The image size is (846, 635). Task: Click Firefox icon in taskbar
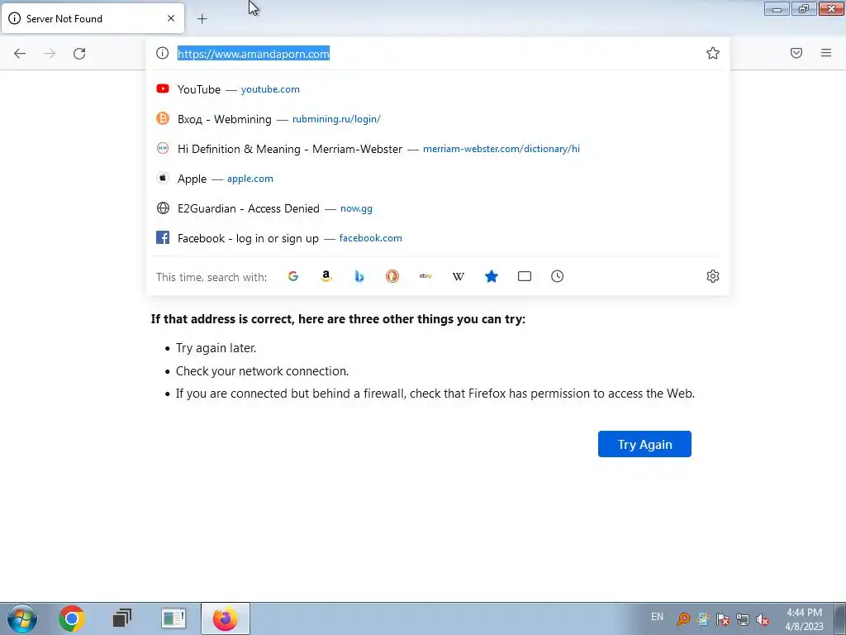click(x=225, y=618)
